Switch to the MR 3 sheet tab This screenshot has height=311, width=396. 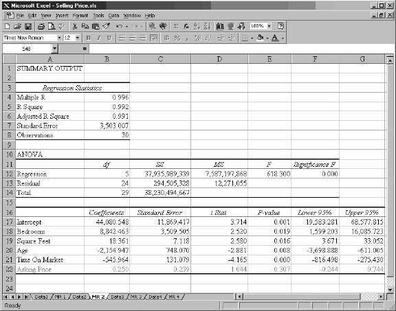coord(136,297)
